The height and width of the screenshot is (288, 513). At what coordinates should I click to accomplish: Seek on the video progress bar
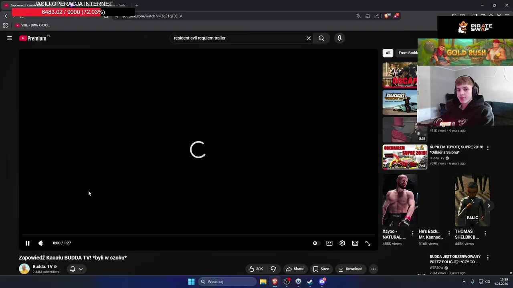pyautogui.click(x=198, y=235)
